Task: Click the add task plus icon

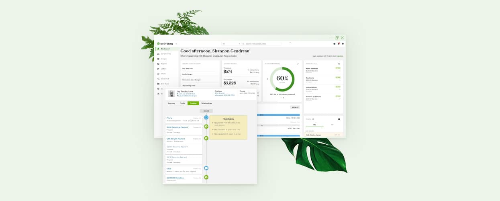Action: coord(339,119)
